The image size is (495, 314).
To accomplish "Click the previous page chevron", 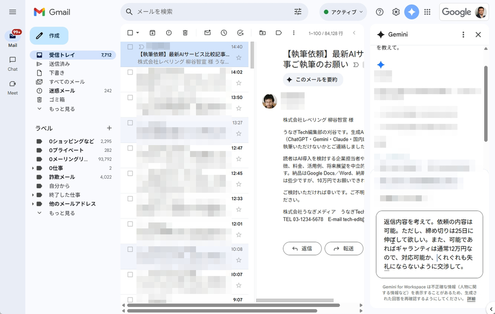I will pos(354,33).
